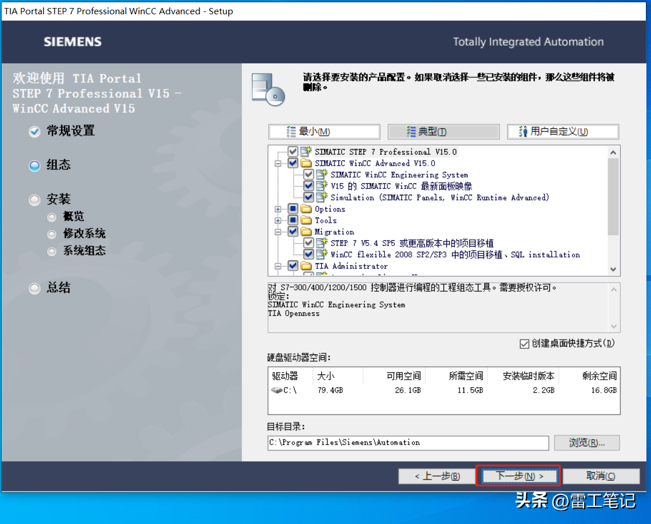Click the Tools folder icon
651x524 pixels.
click(x=306, y=220)
